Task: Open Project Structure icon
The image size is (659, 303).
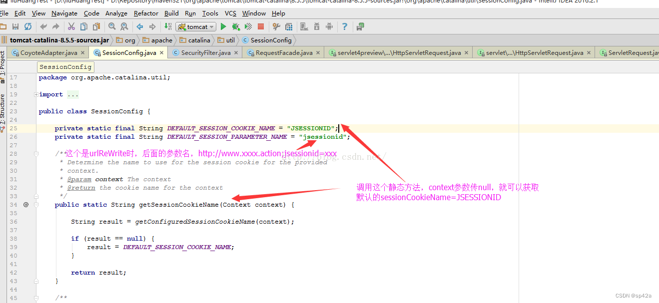Action: pos(288,26)
